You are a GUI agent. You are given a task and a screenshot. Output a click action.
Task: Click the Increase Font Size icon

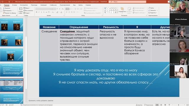coord(57,9)
